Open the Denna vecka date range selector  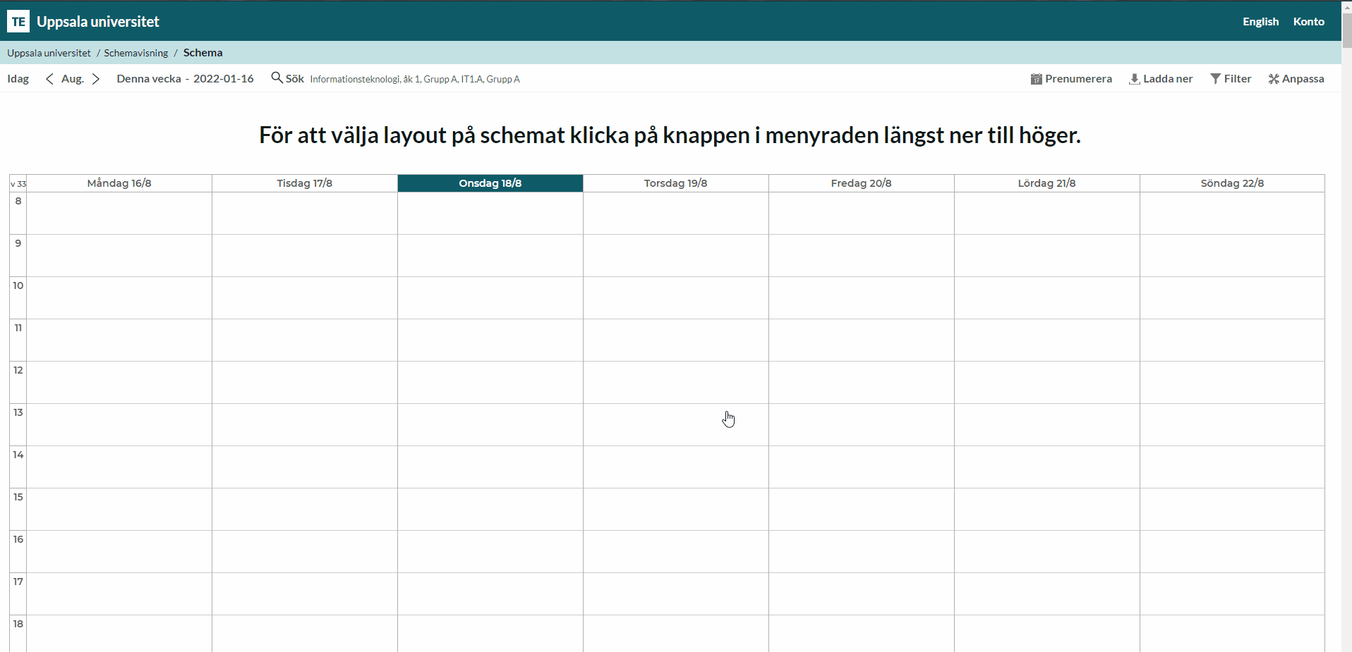point(185,79)
